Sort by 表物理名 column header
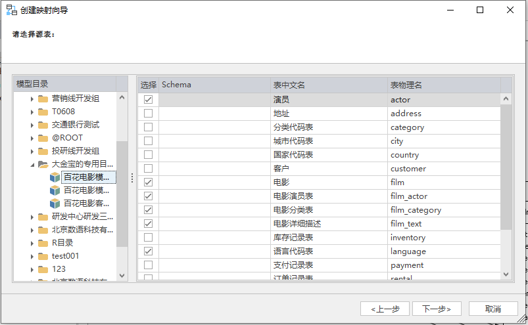Viewport: 528px width, 325px height. [444, 85]
